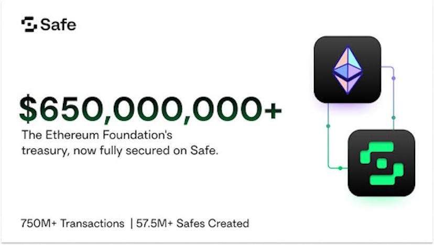Click the "$650,000,000+" headline
Screen dimensions: 434x245
point(150,109)
